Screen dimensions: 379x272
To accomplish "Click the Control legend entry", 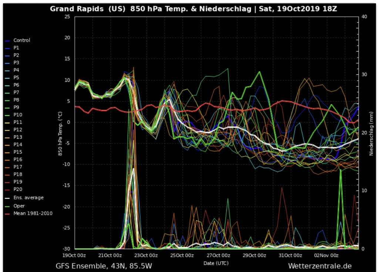I will coord(21,40).
